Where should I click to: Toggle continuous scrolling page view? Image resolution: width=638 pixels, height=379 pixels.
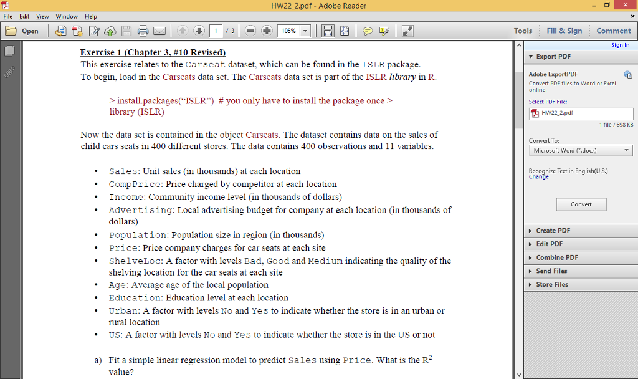(328, 31)
